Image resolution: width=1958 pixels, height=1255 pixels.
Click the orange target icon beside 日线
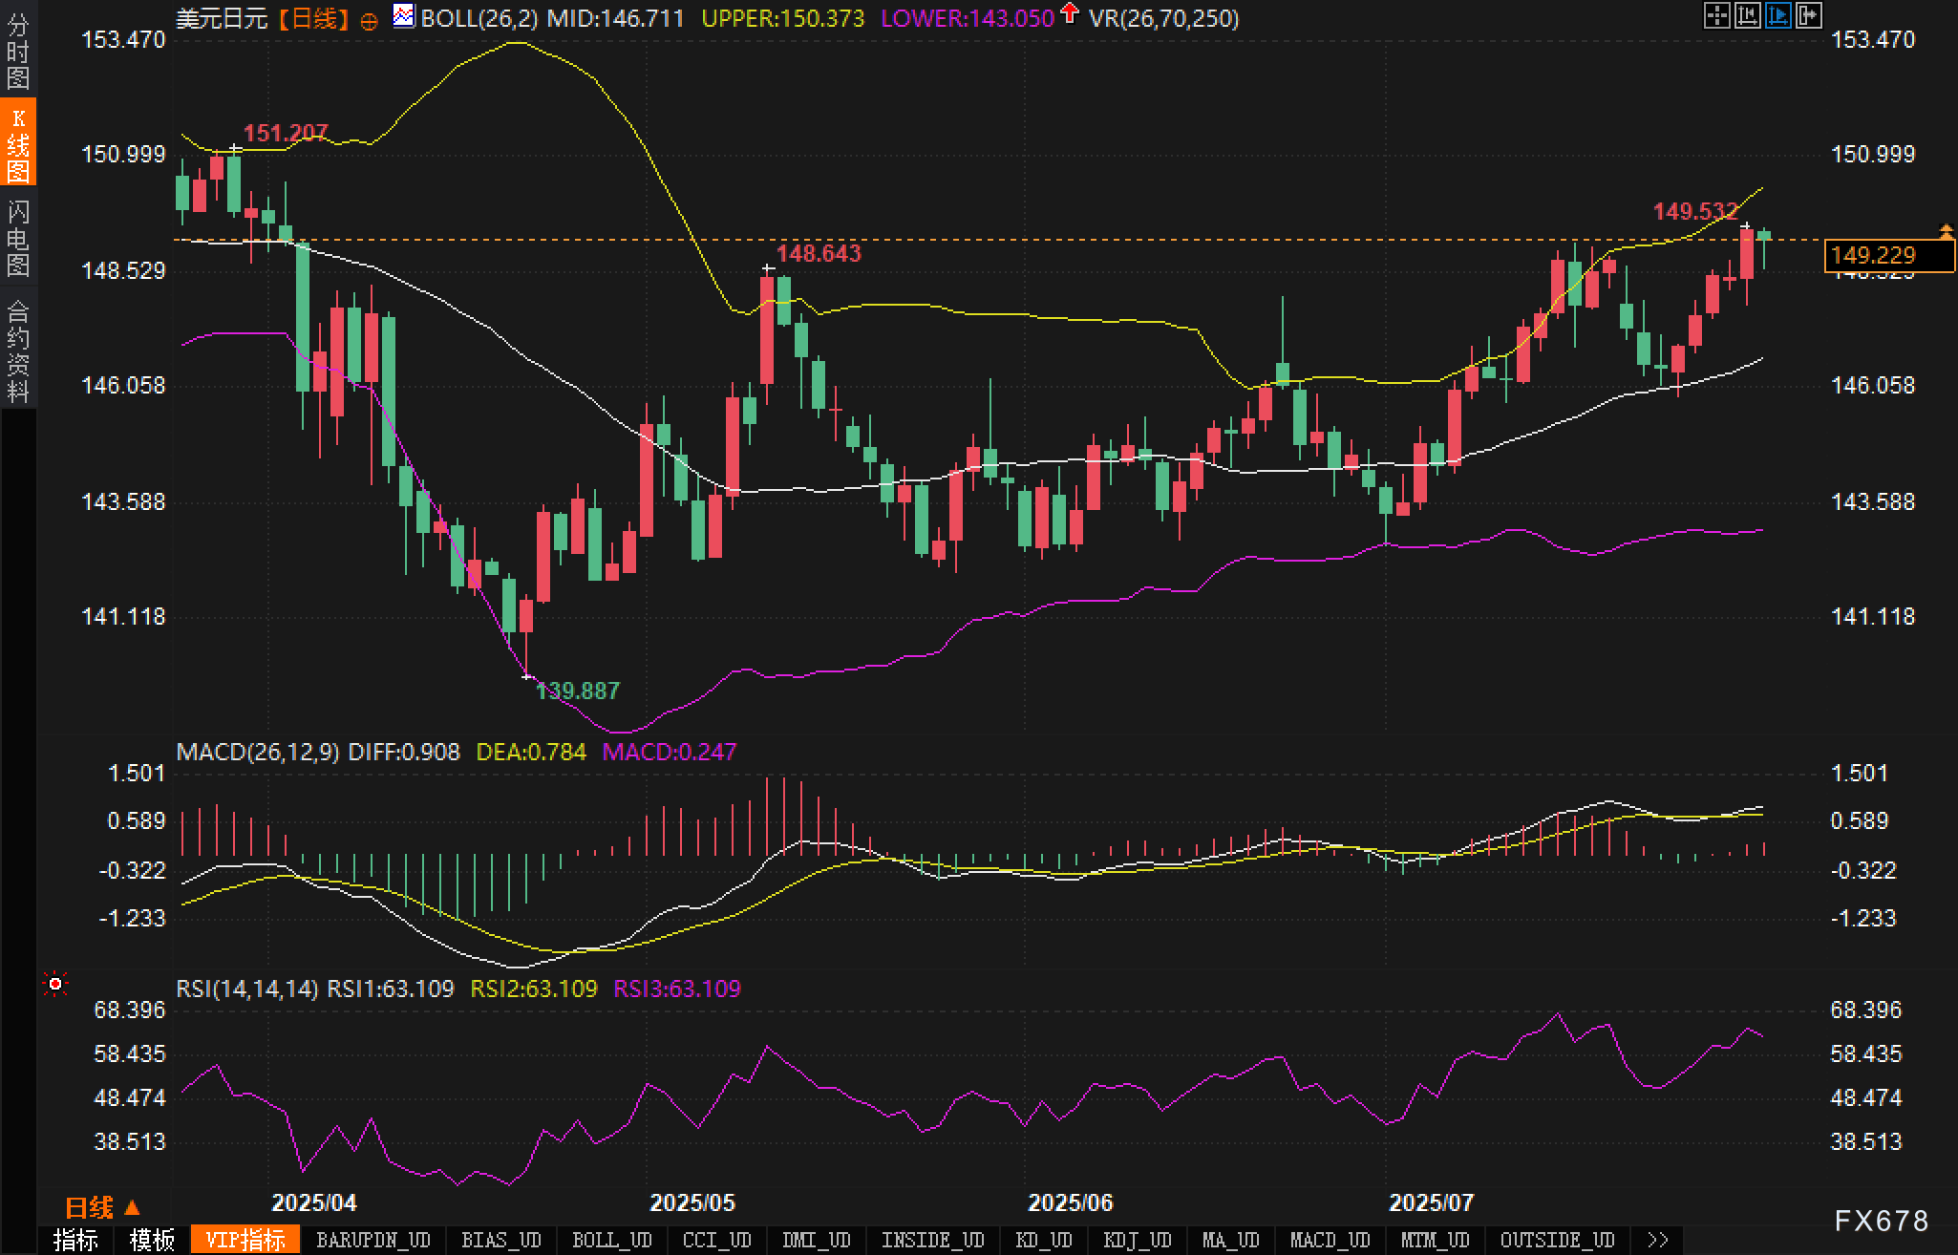tap(370, 21)
